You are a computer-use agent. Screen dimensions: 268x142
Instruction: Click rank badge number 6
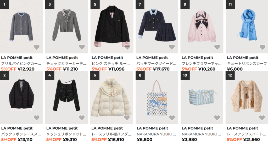point(95,75)
